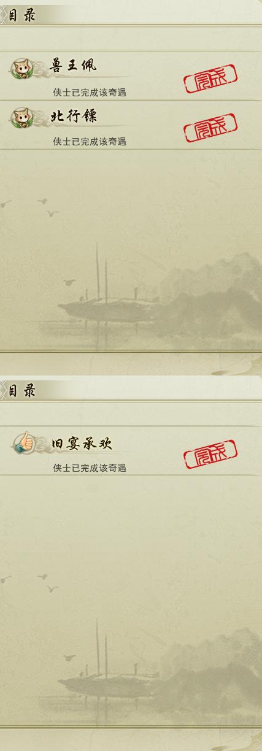
Task: Click 侠士已完成该奇遇 text under 旧宴承欢
Action: (x=90, y=468)
